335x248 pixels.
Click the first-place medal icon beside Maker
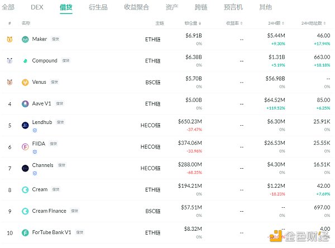[x=9, y=40]
